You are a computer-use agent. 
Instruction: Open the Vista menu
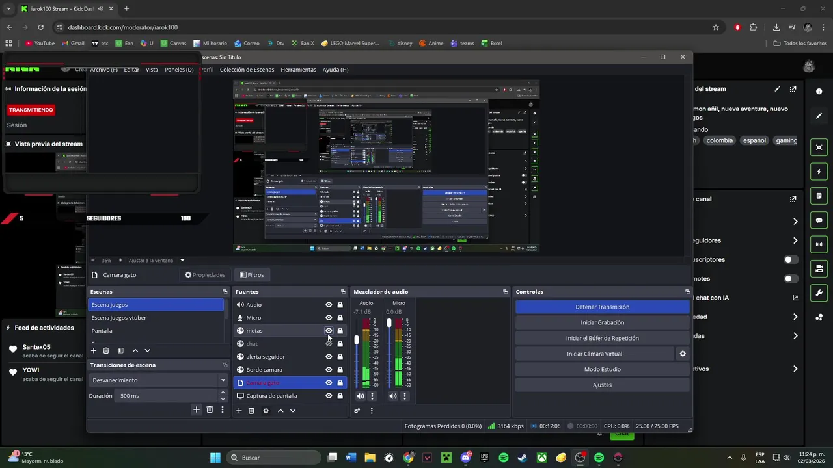pos(152,70)
